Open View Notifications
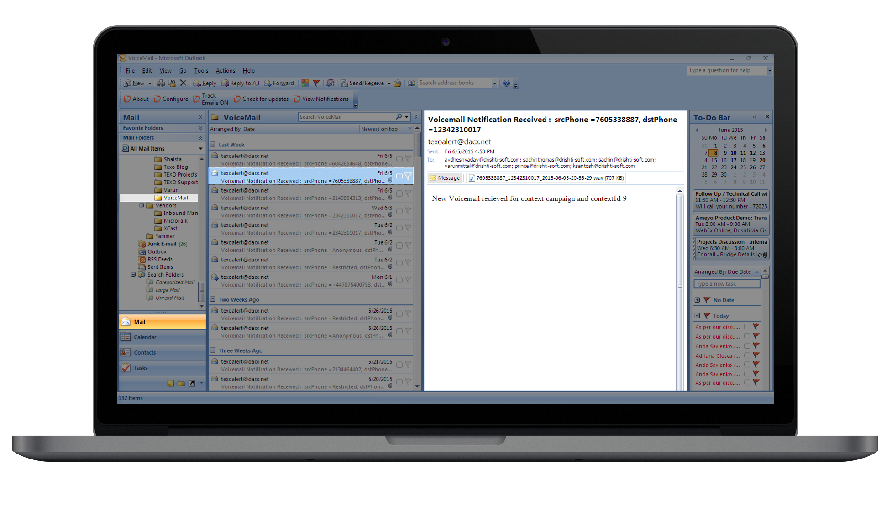Image resolution: width=892 pixels, height=522 pixels. [x=321, y=99]
